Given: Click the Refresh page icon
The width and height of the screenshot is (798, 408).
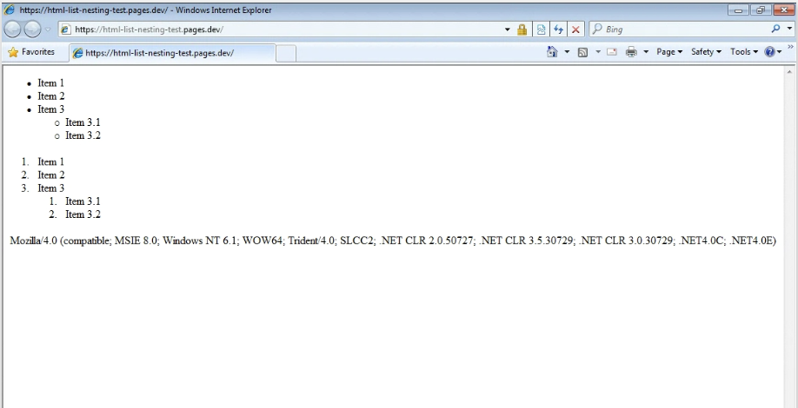Looking at the screenshot, I should click(558, 30).
